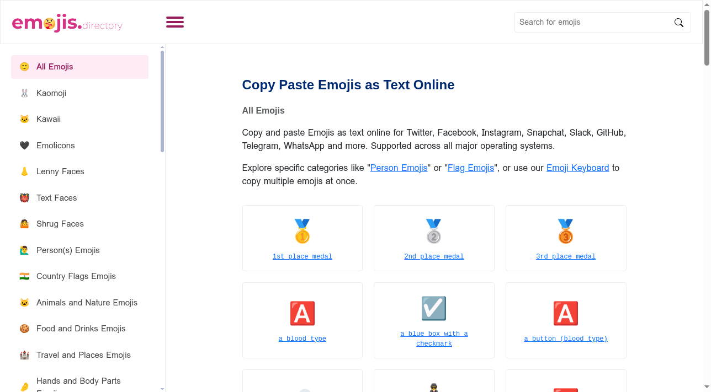Click the "Copy Paste Emojis as Text Online" heading
Viewport: 711px width, 392px height.
tap(348, 85)
